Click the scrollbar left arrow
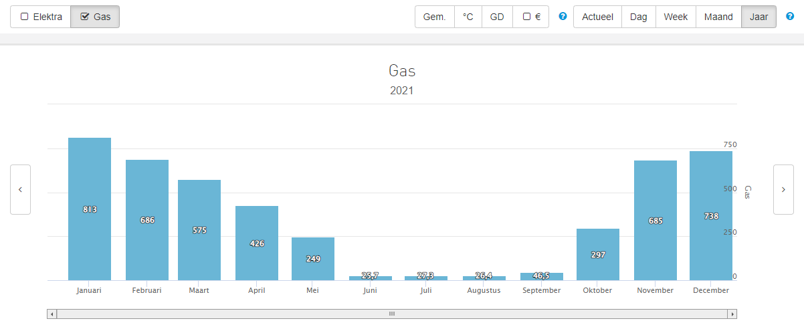This screenshot has width=804, height=327. coord(52,314)
